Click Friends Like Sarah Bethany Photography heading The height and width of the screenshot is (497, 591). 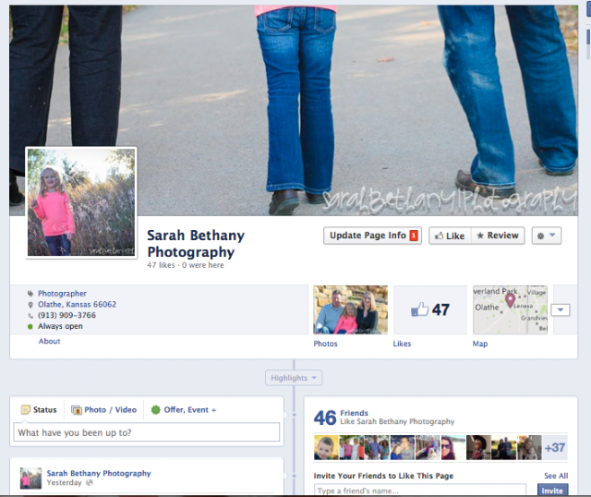tap(397, 418)
